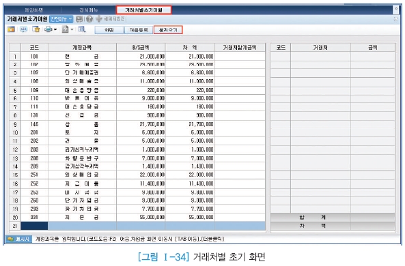
Task: Click the 거래처 header in right table
Action: click(x=320, y=48)
